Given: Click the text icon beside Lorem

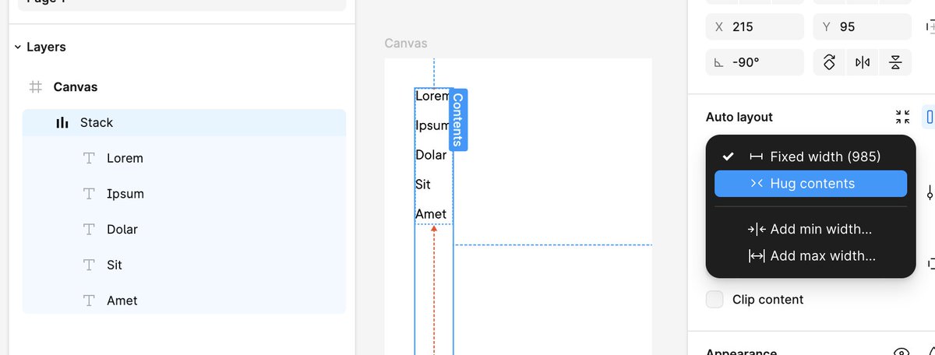Looking at the screenshot, I should coord(90,158).
